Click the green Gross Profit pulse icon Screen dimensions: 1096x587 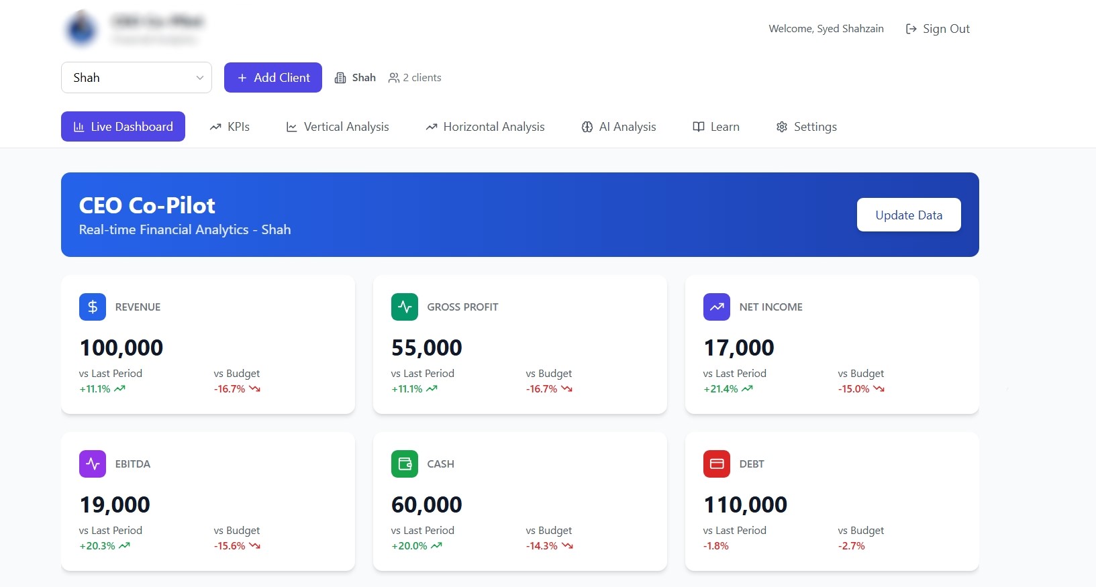tap(405, 307)
